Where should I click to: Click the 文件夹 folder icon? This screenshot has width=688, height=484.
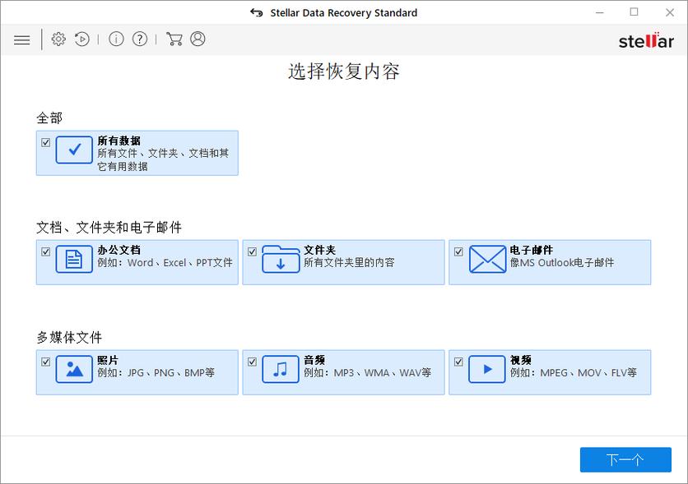(x=280, y=261)
